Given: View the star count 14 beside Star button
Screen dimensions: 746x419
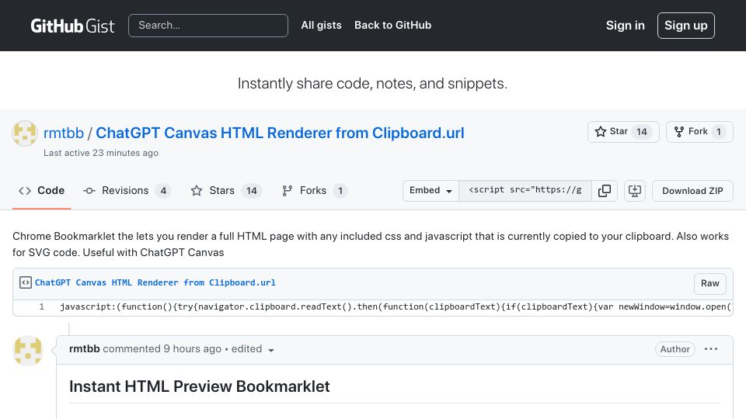Looking at the screenshot, I should (x=641, y=132).
